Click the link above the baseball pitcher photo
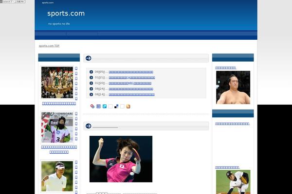The width and height of the screenshot is (292, 194). point(227,167)
